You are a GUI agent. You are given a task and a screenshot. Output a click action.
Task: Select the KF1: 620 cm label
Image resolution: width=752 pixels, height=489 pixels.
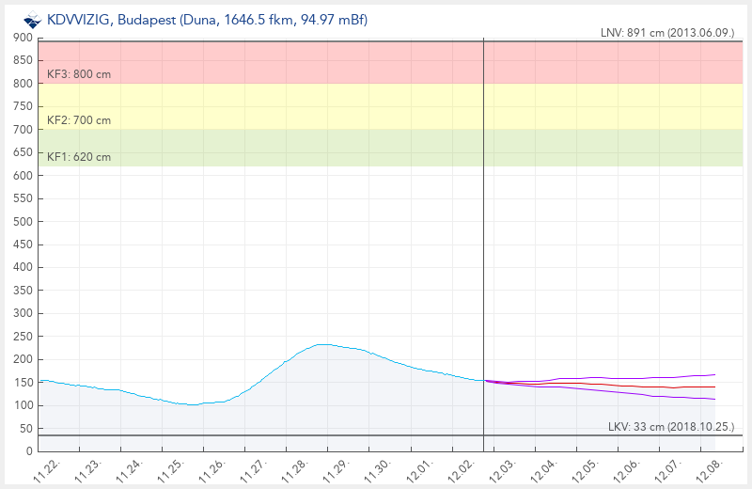point(79,157)
